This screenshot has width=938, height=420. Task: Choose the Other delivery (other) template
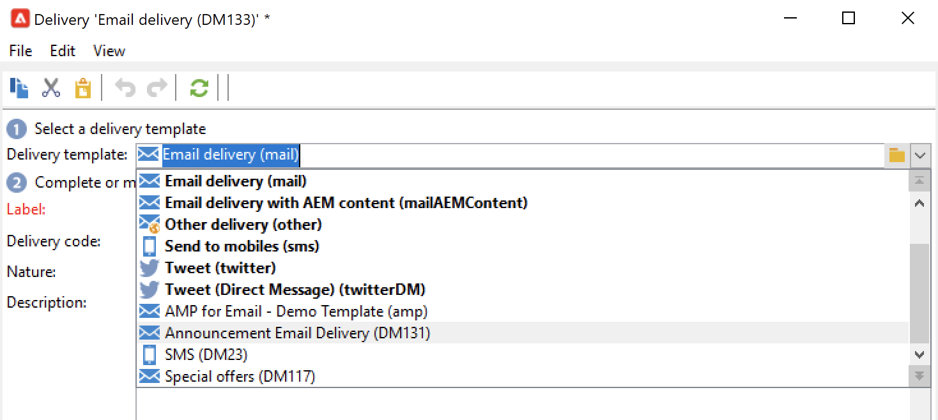coord(243,225)
